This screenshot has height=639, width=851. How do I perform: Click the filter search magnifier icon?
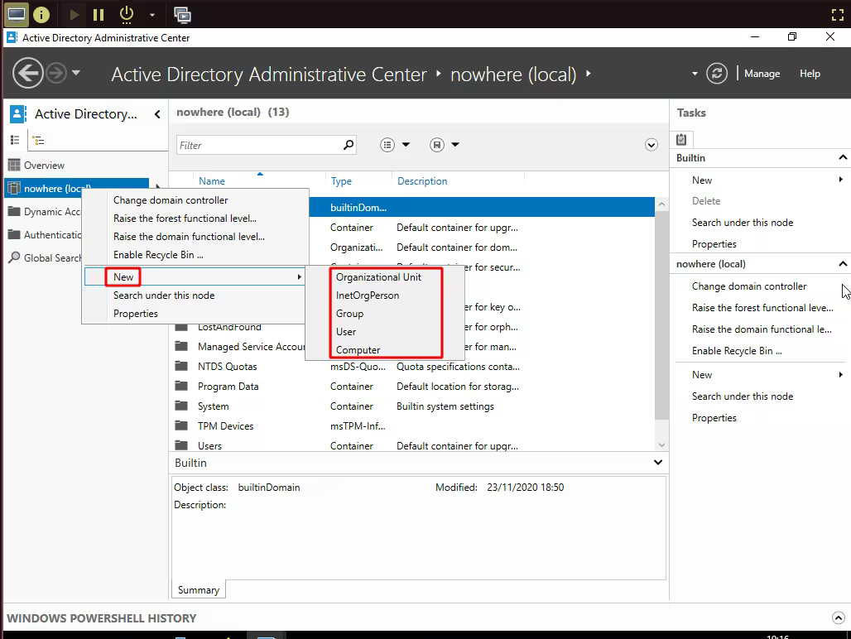coord(349,145)
